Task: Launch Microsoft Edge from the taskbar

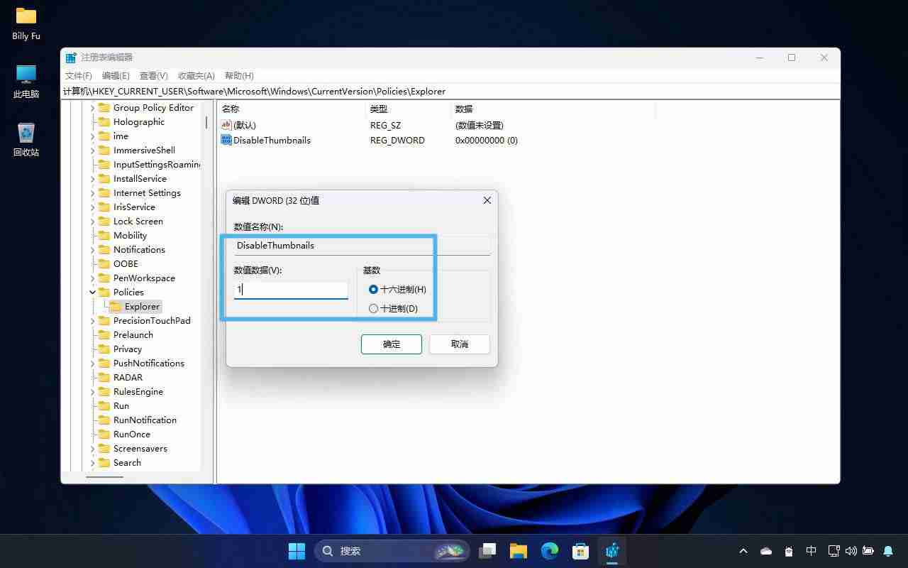Action: 549,550
